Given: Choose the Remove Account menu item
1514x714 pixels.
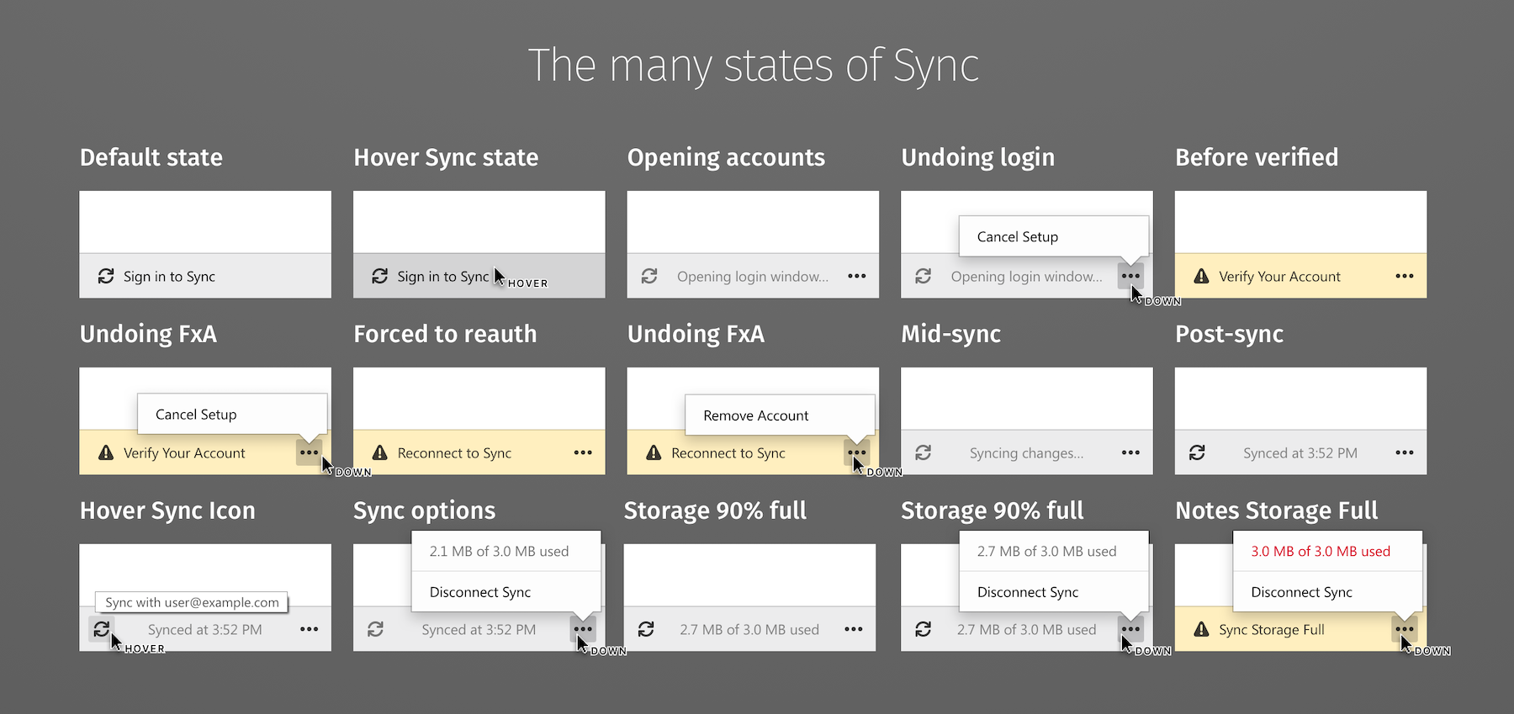Looking at the screenshot, I should 755,415.
